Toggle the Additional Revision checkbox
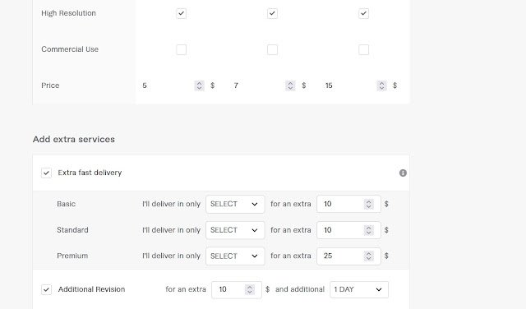 tap(46, 289)
